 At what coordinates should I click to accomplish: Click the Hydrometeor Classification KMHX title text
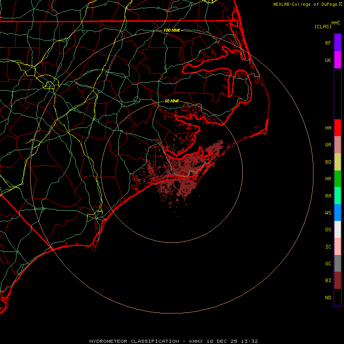(174, 341)
